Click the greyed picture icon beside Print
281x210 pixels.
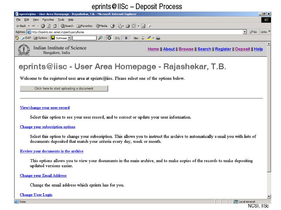point(134,26)
